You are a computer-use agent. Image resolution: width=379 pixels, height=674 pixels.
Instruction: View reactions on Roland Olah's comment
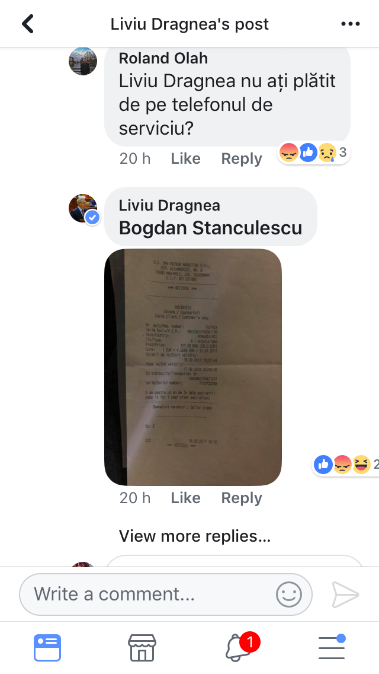[x=313, y=152]
